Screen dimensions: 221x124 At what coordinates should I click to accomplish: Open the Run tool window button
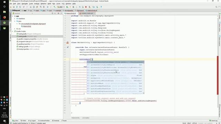[15, 121]
